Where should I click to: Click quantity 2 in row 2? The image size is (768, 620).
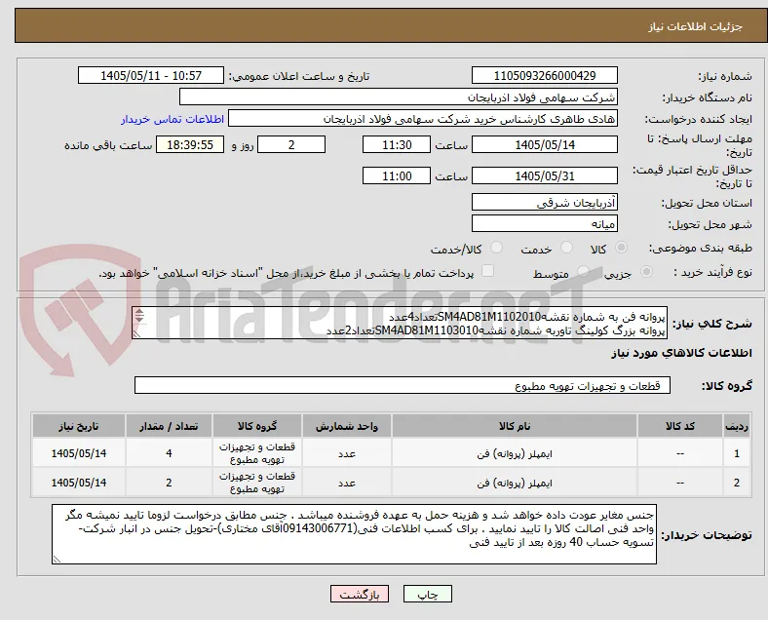click(x=169, y=483)
